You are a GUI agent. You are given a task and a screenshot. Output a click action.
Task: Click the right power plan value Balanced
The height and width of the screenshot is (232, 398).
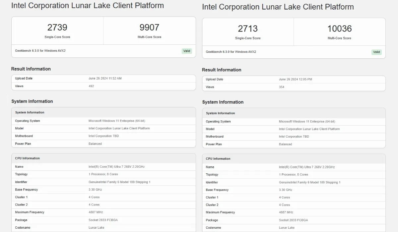tap(286, 145)
